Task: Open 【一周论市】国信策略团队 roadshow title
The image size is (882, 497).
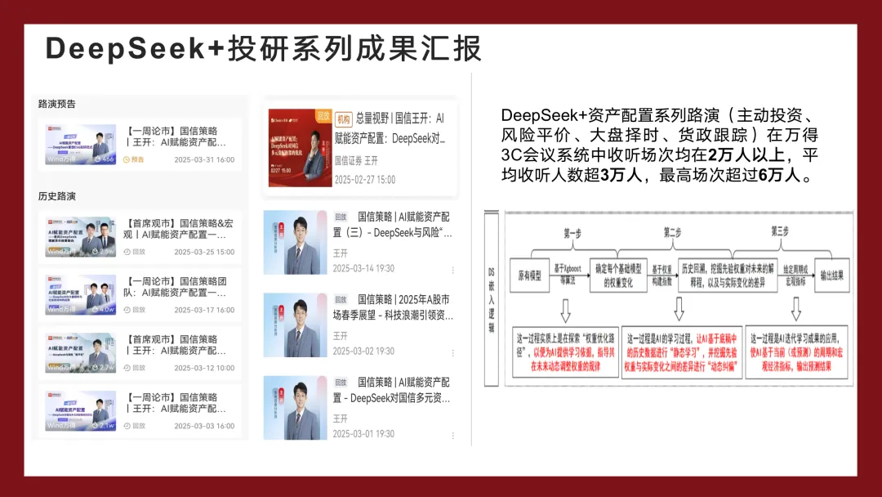Action: click(x=176, y=286)
